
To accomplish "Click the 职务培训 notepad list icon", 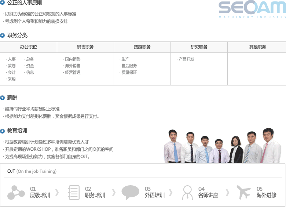I will coord(74,192).
